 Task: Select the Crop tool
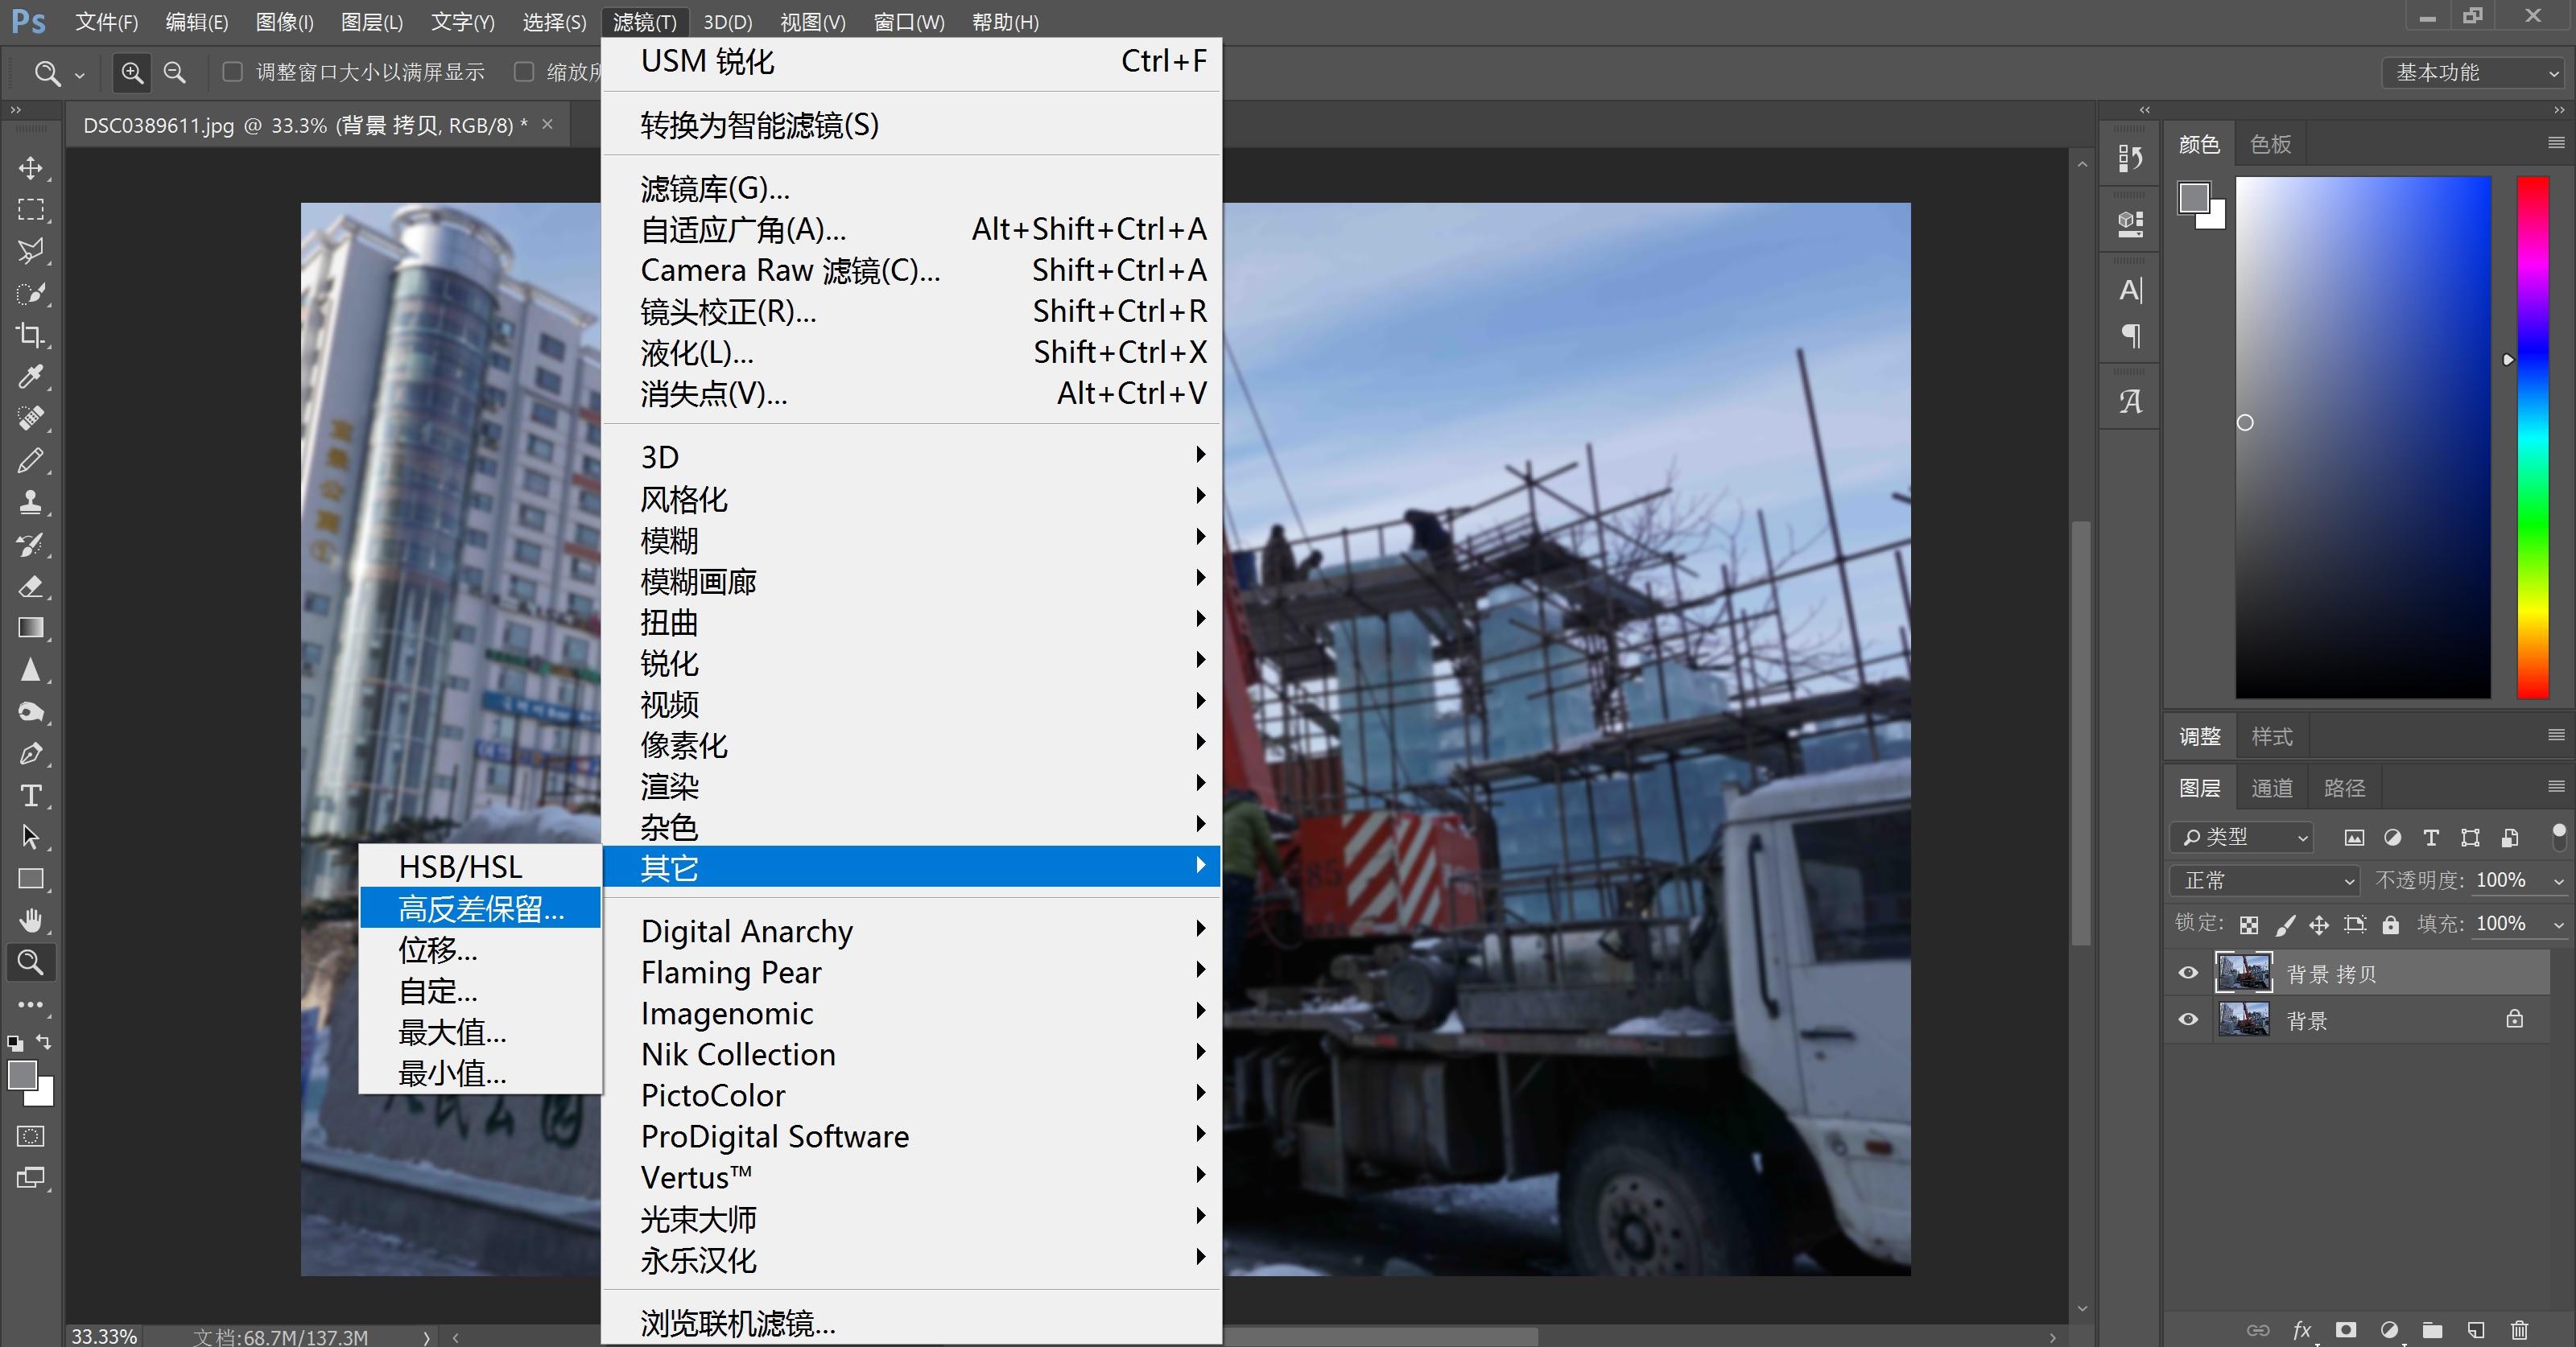30,335
